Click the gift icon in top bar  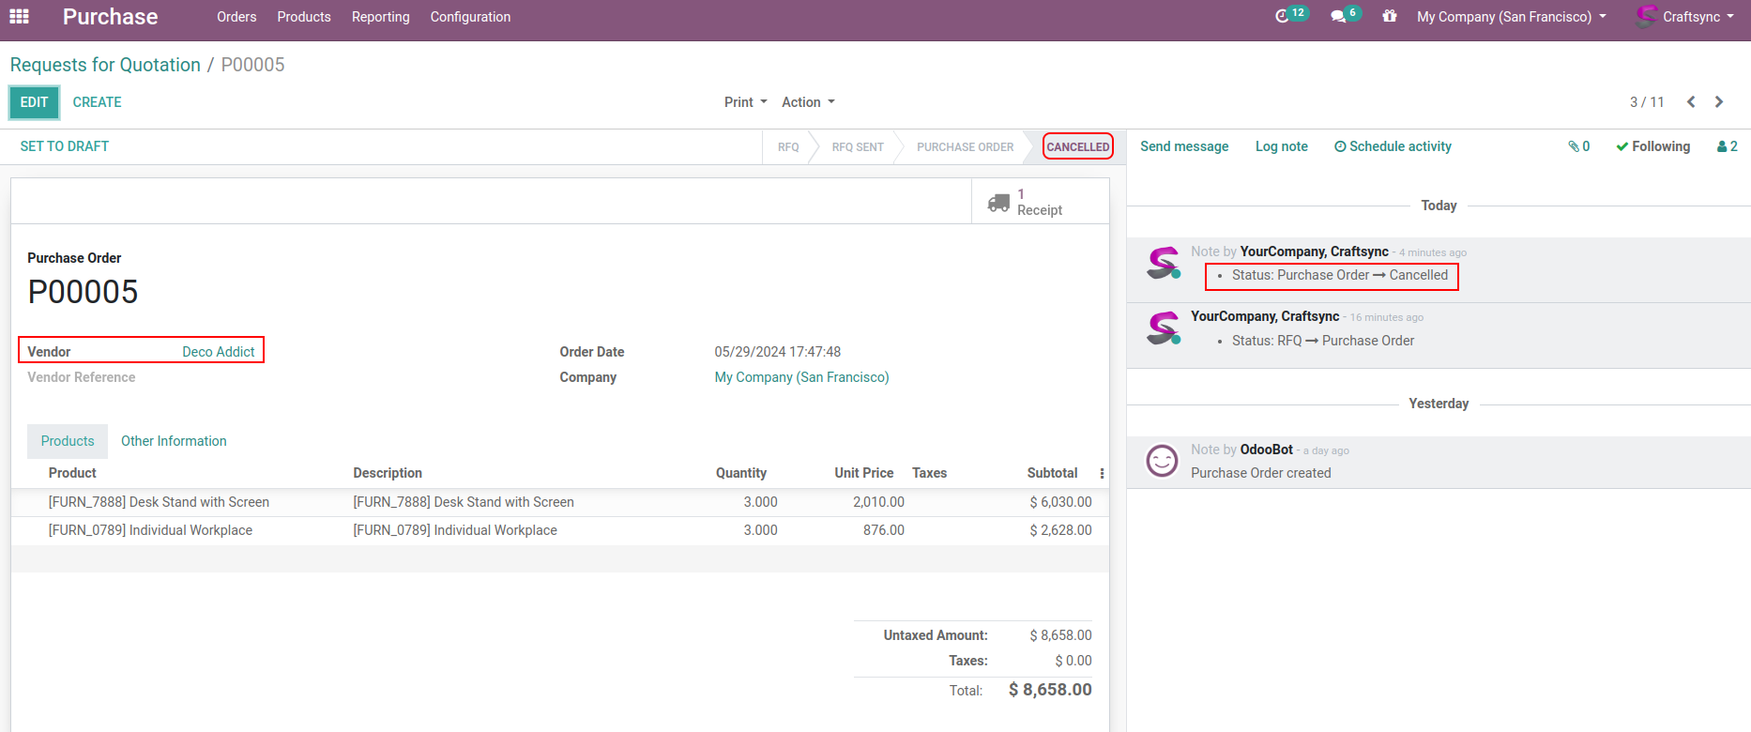(1389, 17)
